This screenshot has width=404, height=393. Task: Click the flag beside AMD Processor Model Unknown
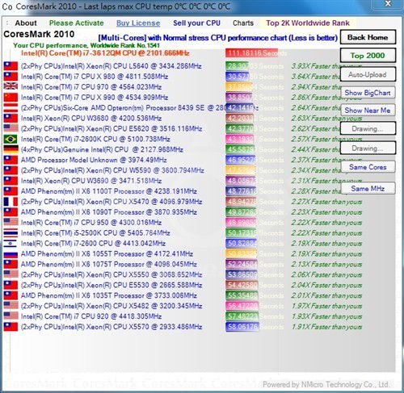[11, 160]
